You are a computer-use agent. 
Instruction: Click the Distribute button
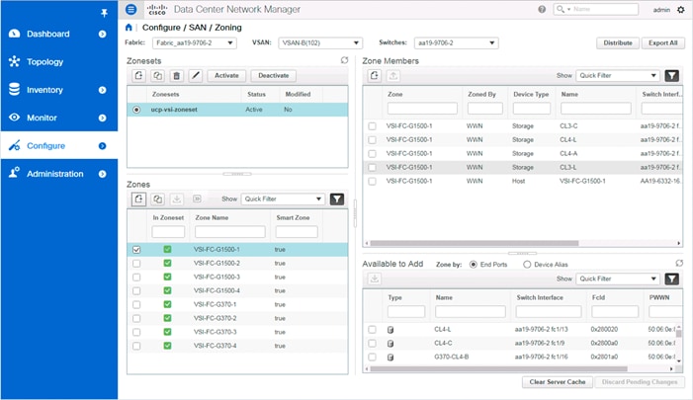tap(618, 42)
